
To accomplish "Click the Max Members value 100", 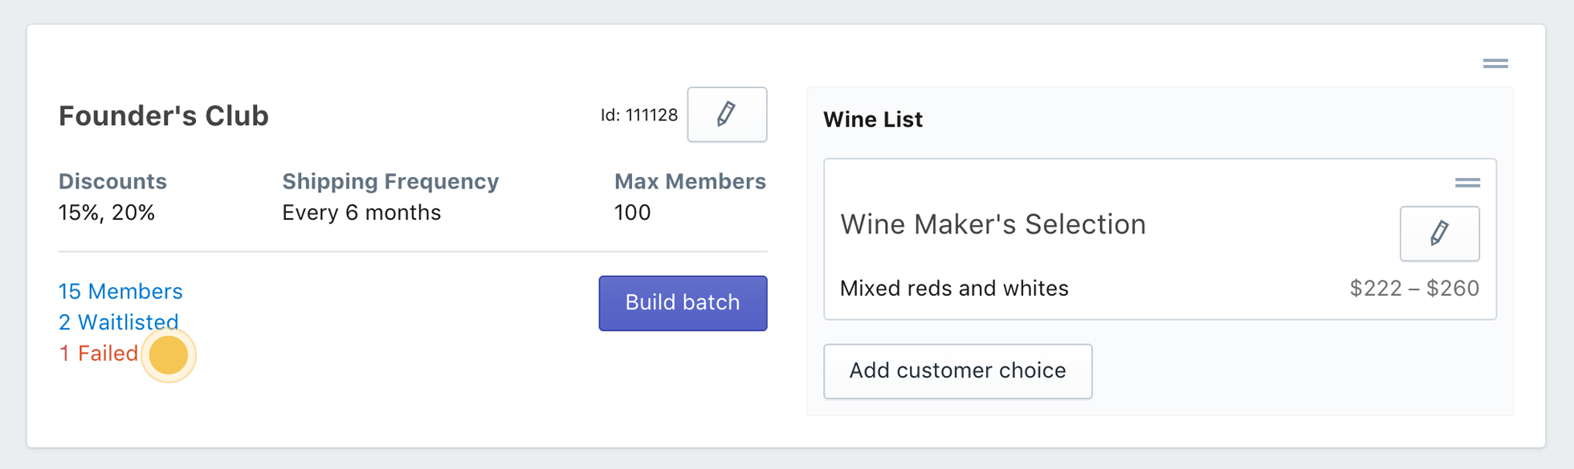I will coord(632,212).
